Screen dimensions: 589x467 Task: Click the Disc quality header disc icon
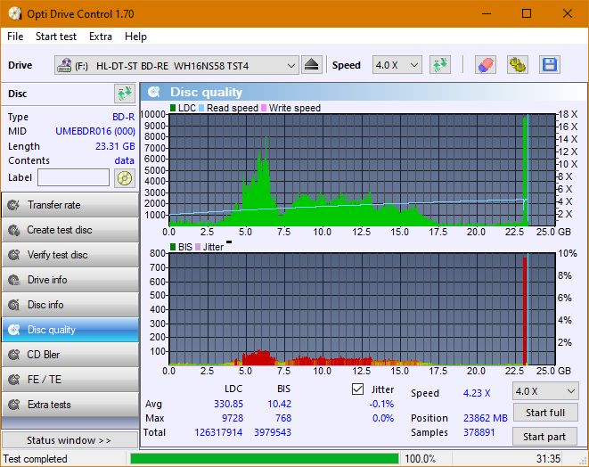tap(154, 92)
